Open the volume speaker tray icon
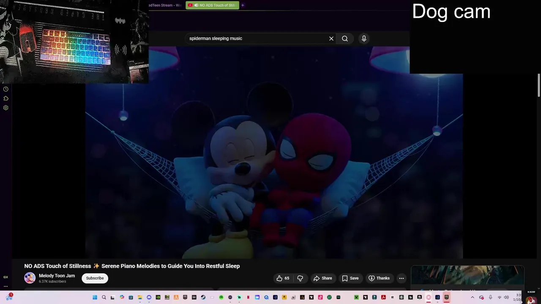The height and width of the screenshot is (304, 541). point(506,297)
